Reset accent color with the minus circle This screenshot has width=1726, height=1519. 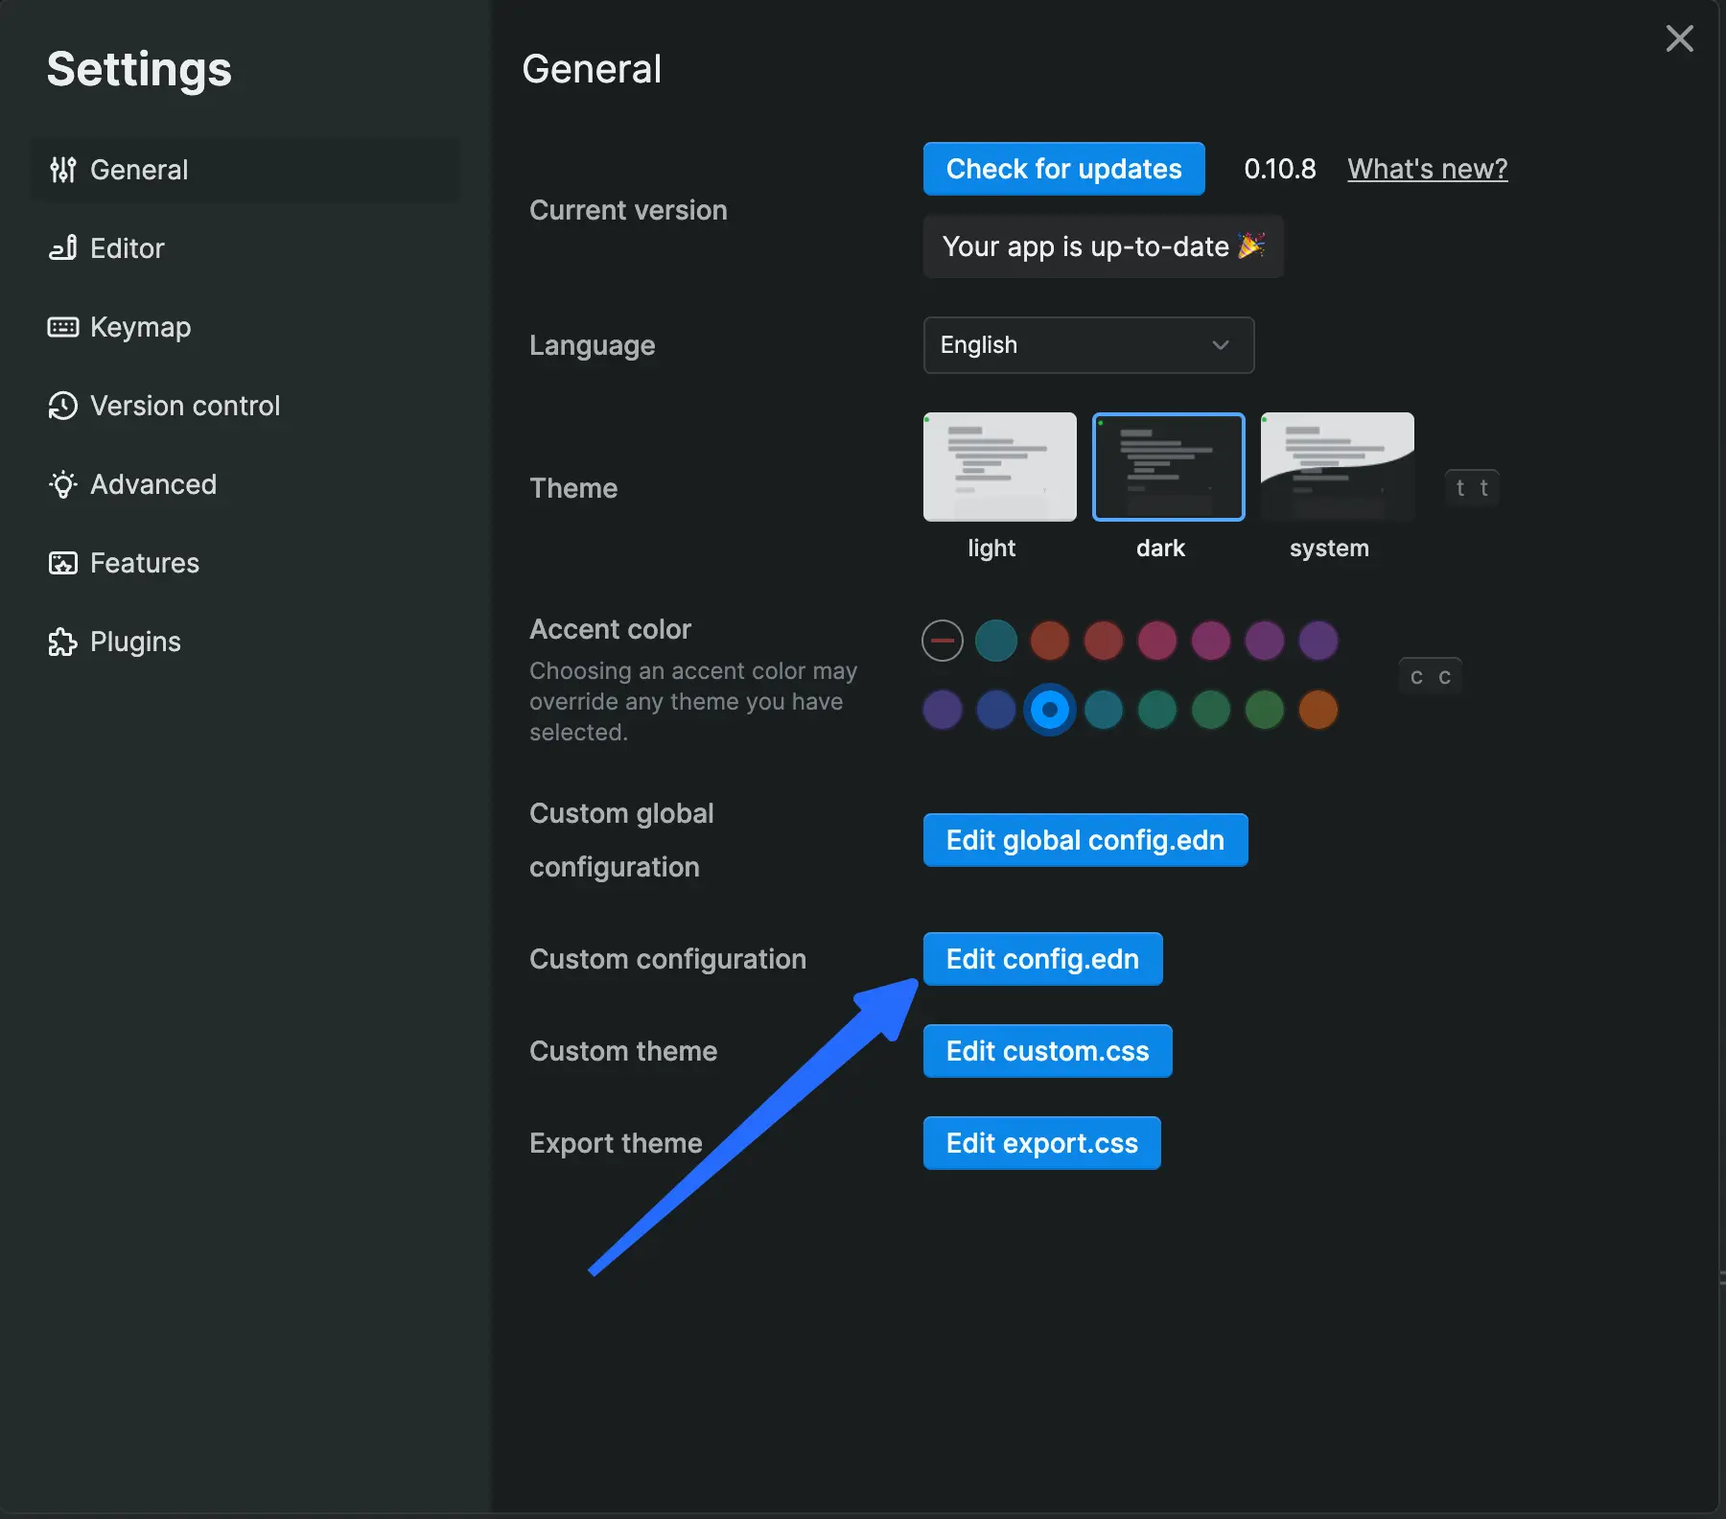[x=943, y=641]
